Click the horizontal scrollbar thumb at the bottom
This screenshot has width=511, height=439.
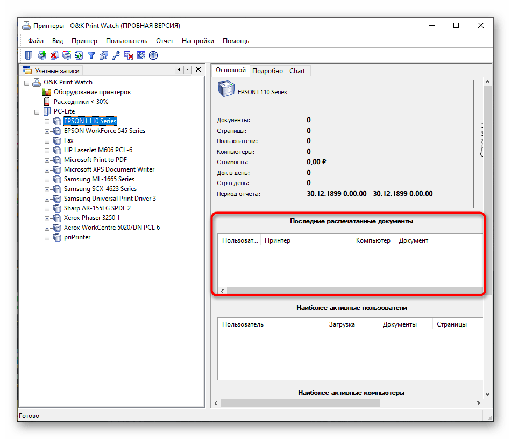pyautogui.click(x=300, y=403)
